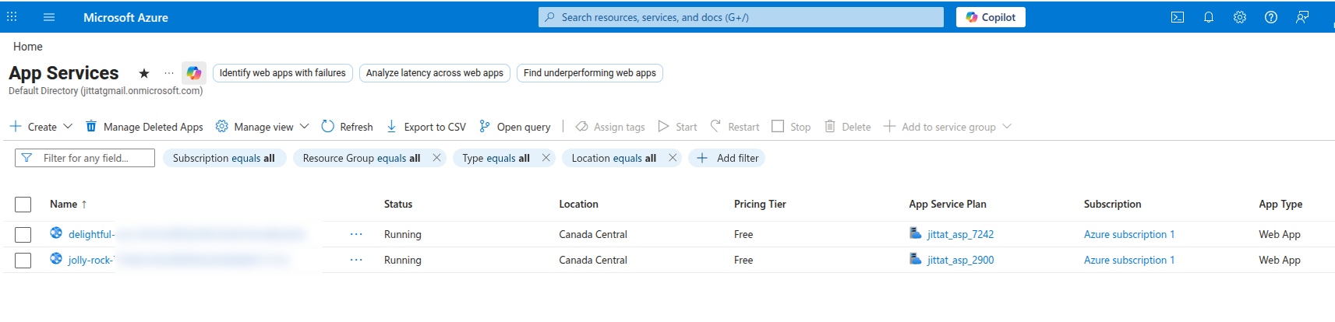This screenshot has width=1335, height=322.
Task: Open the delightful- app link
Action: click(x=92, y=234)
